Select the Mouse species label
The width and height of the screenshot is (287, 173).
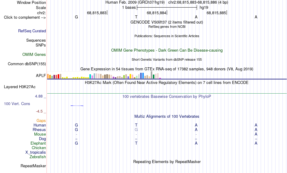tap(40, 134)
